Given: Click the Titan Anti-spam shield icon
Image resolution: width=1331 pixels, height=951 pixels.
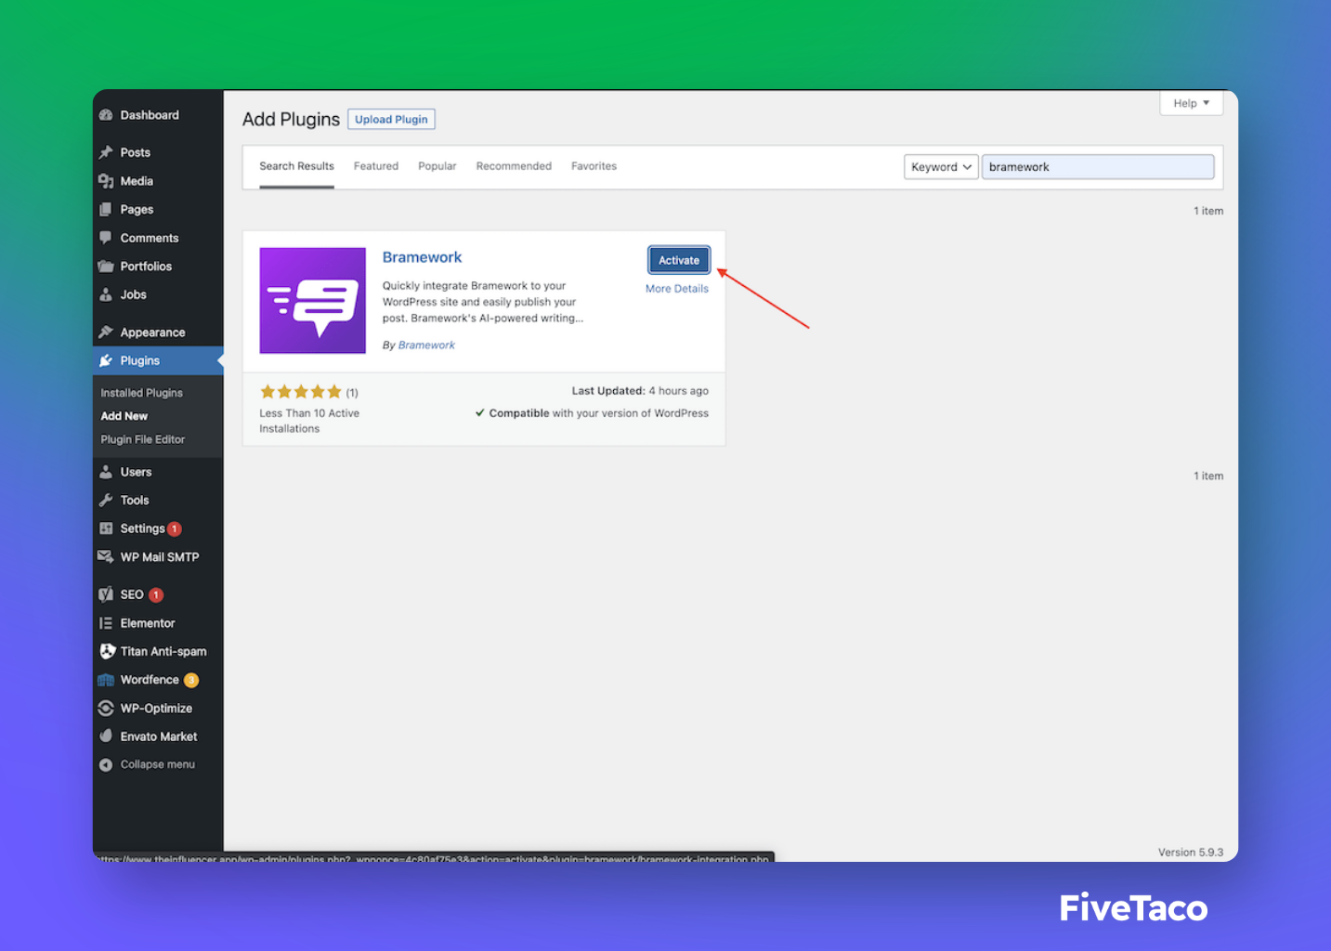Looking at the screenshot, I should [x=108, y=651].
